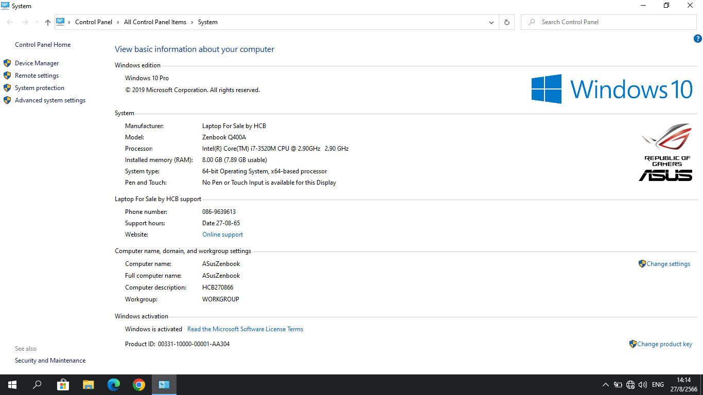
Task: Click the computer icon in address bar
Action: pos(60,22)
